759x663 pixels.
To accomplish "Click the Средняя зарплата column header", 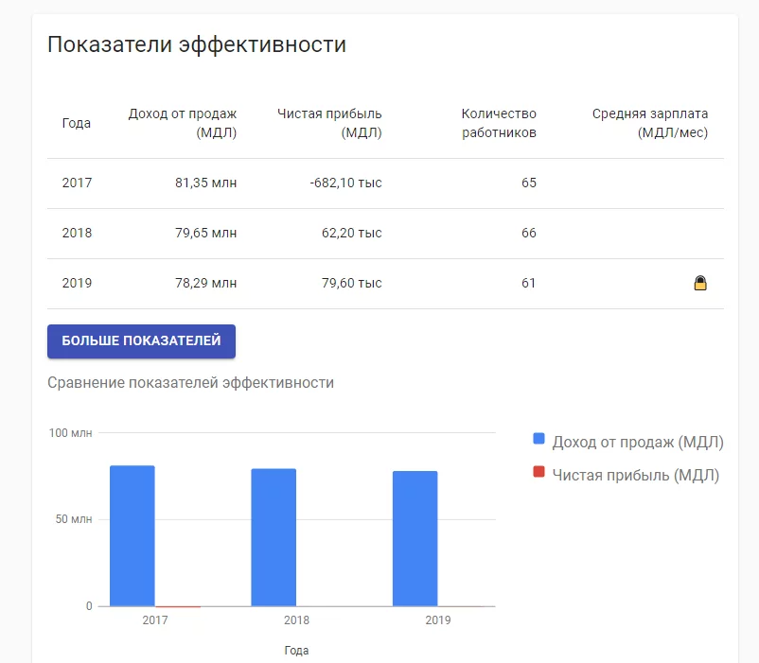I will click(650, 123).
